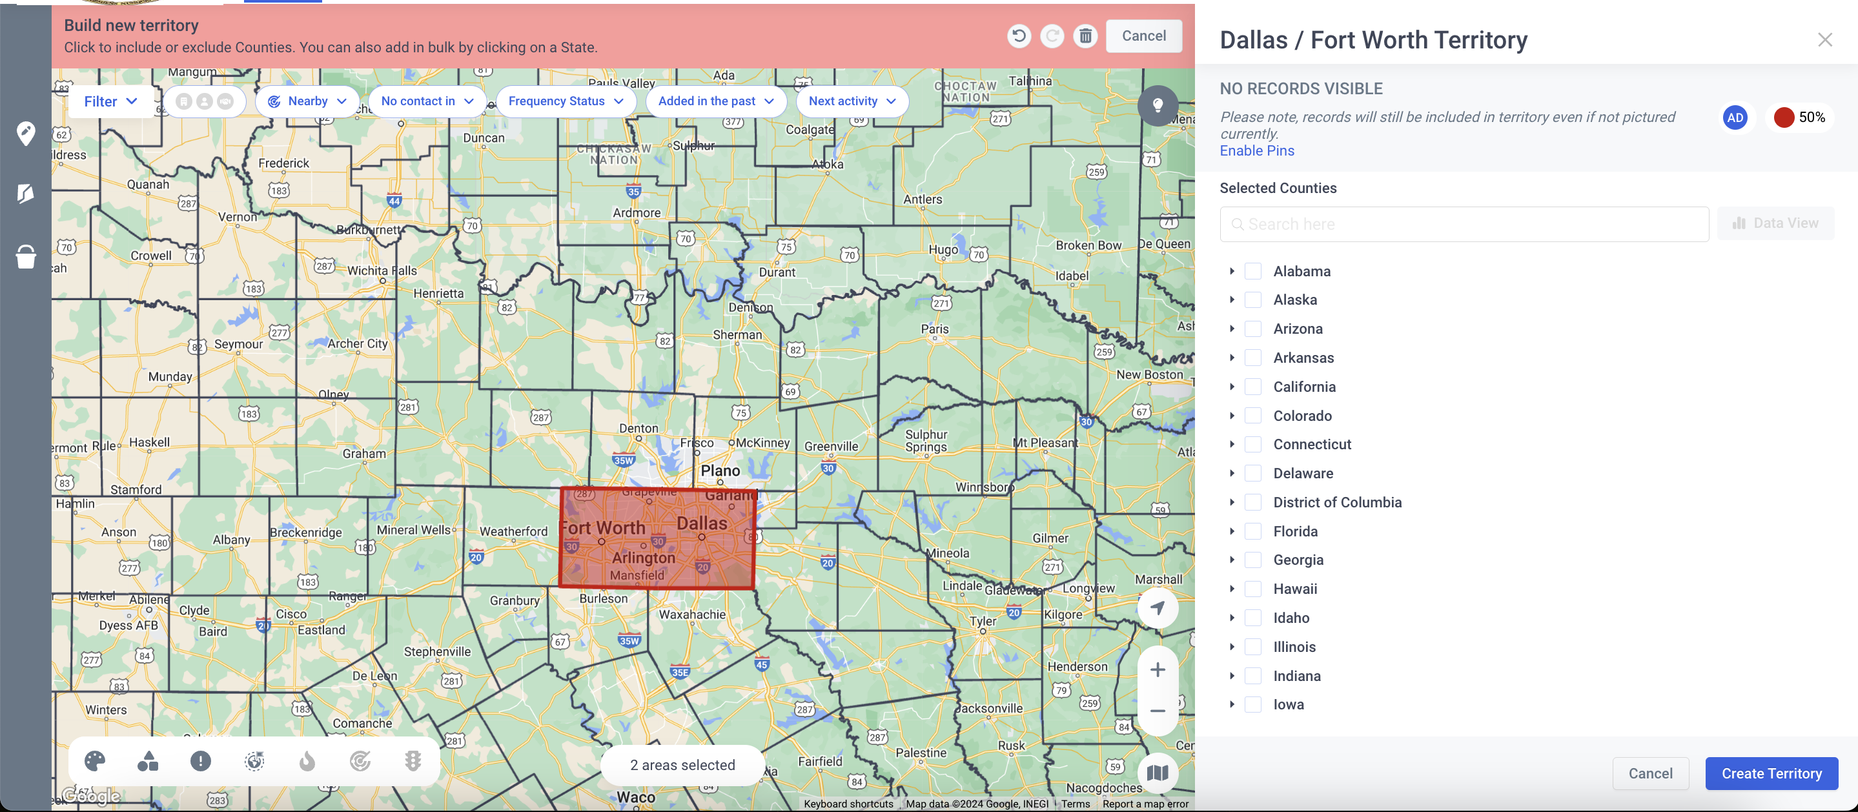Screen dimensions: 1858x812
Task: Expand the Idaho counties arrow
Action: 1232,618
